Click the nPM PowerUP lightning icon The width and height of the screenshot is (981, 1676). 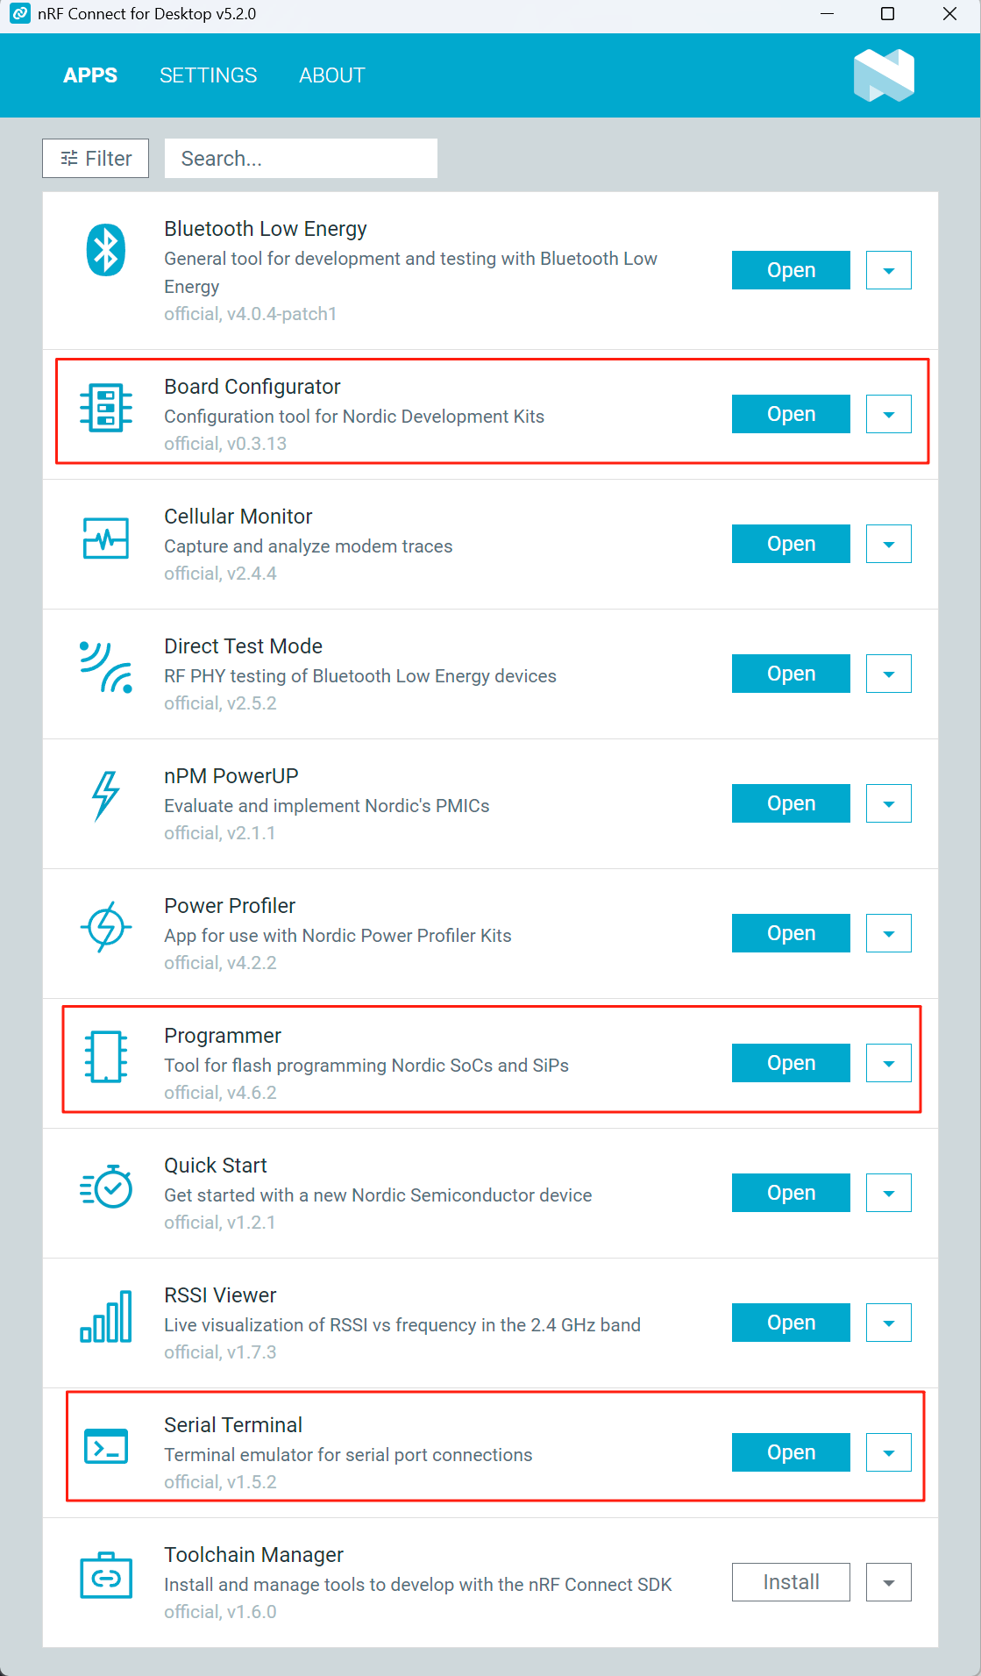[x=106, y=796]
